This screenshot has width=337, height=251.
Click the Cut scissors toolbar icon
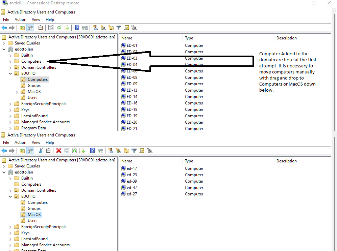click(41, 151)
